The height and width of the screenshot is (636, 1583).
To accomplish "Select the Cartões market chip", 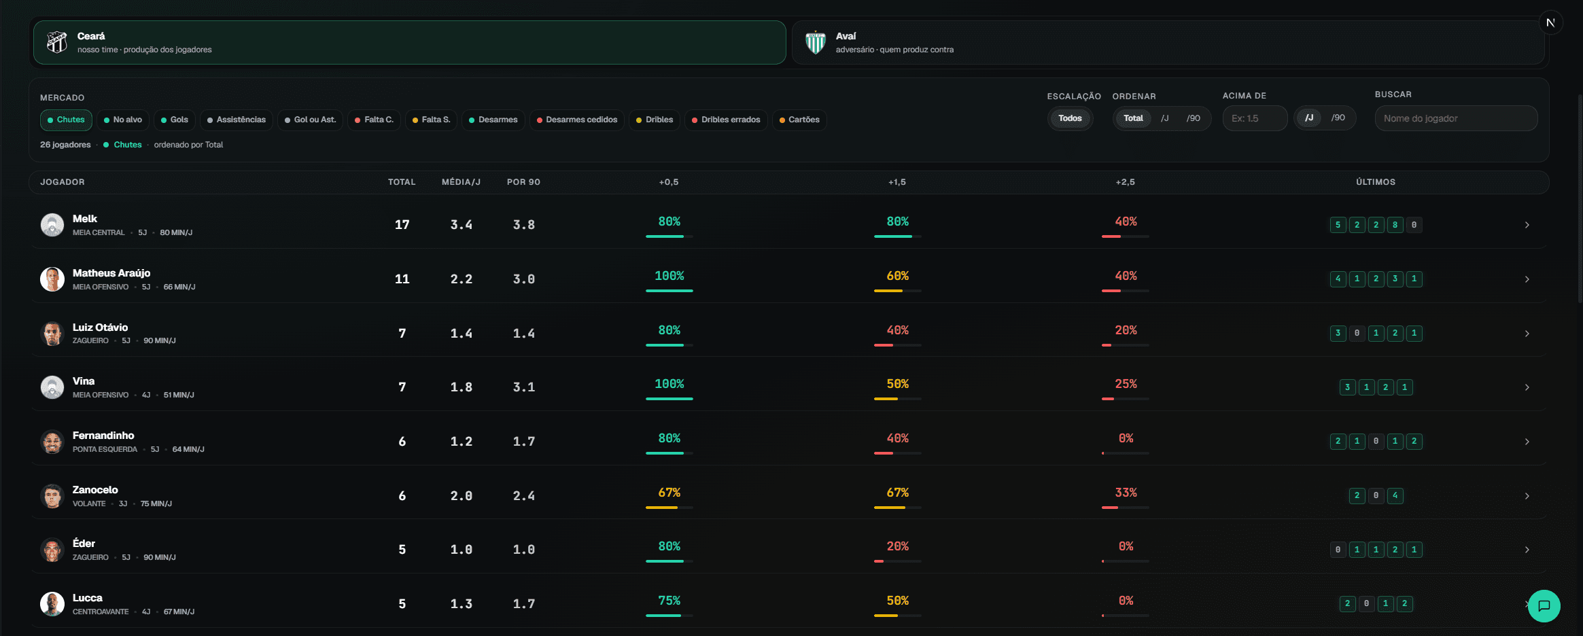I will click(799, 120).
